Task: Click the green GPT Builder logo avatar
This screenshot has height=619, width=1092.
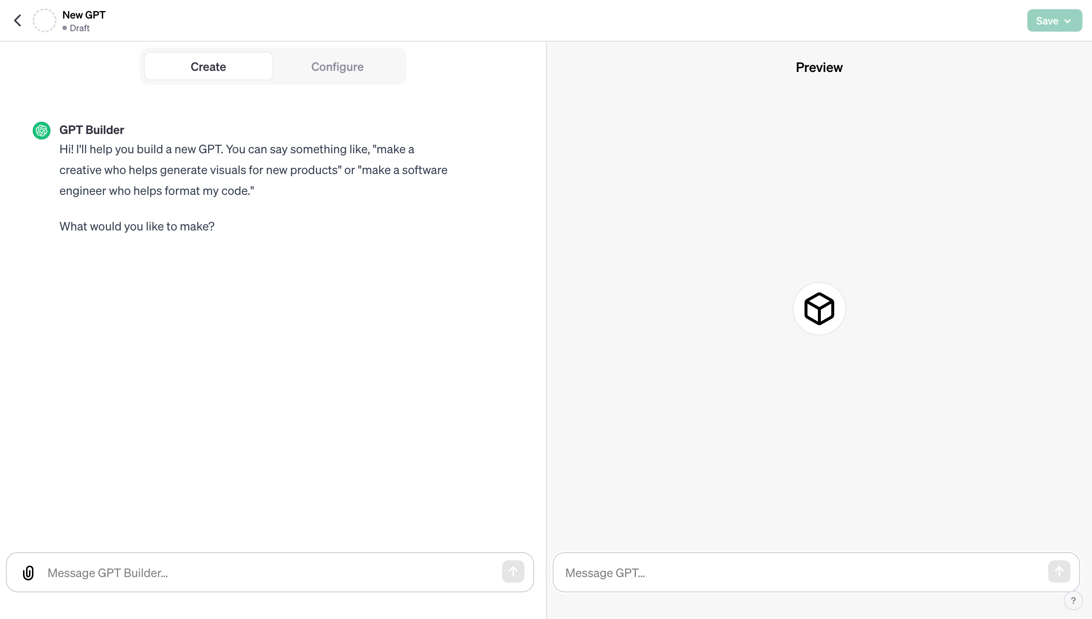Action: pos(42,131)
